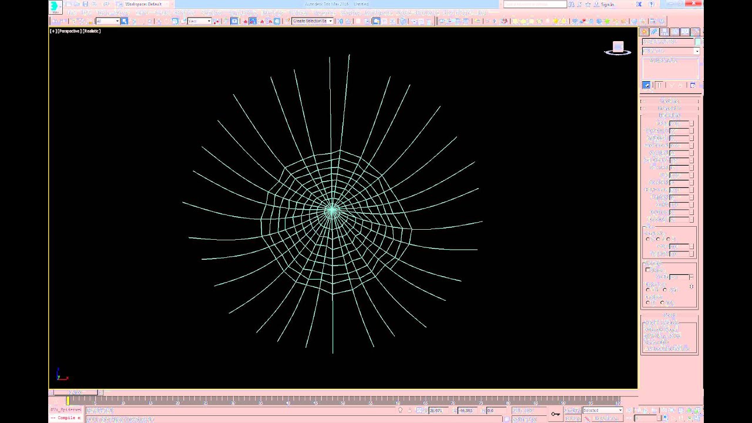Toggle the 3D Snaps button
Image resolution: width=752 pixels, height=423 pixels.
click(246, 21)
